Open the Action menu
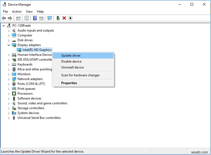 pos(17,12)
